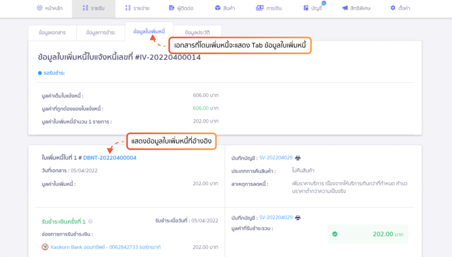Click heading with invoice #IV-20220400014
Image resolution: width=452 pixels, height=257 pixels.
point(119,57)
